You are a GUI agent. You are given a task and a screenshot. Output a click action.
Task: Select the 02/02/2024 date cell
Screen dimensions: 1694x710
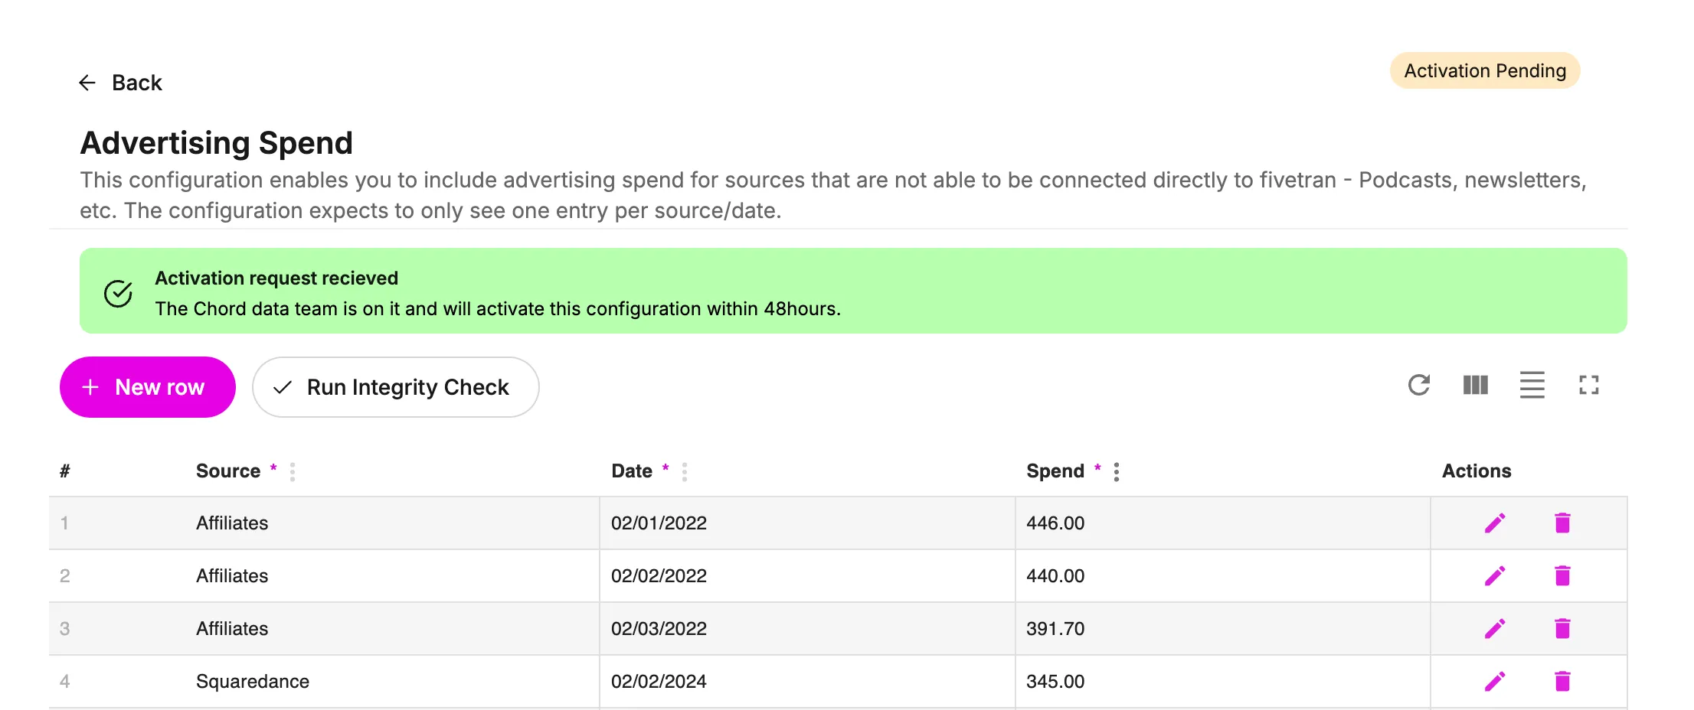808,682
